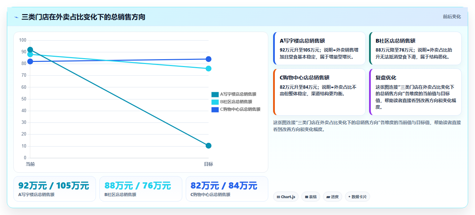Viewport: 475px width, 215px height.
Task: Click the 20 y-axis tick label
Action: click(x=24, y=134)
